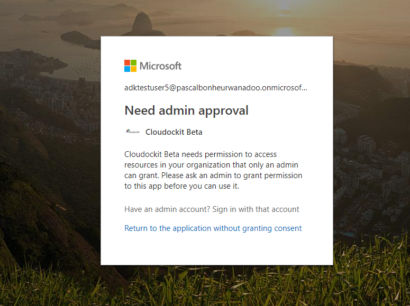This screenshot has height=306, width=410.
Task: Click the Microsoft wordmark text
Action: (160, 66)
